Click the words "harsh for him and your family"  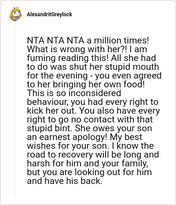click(88, 163)
